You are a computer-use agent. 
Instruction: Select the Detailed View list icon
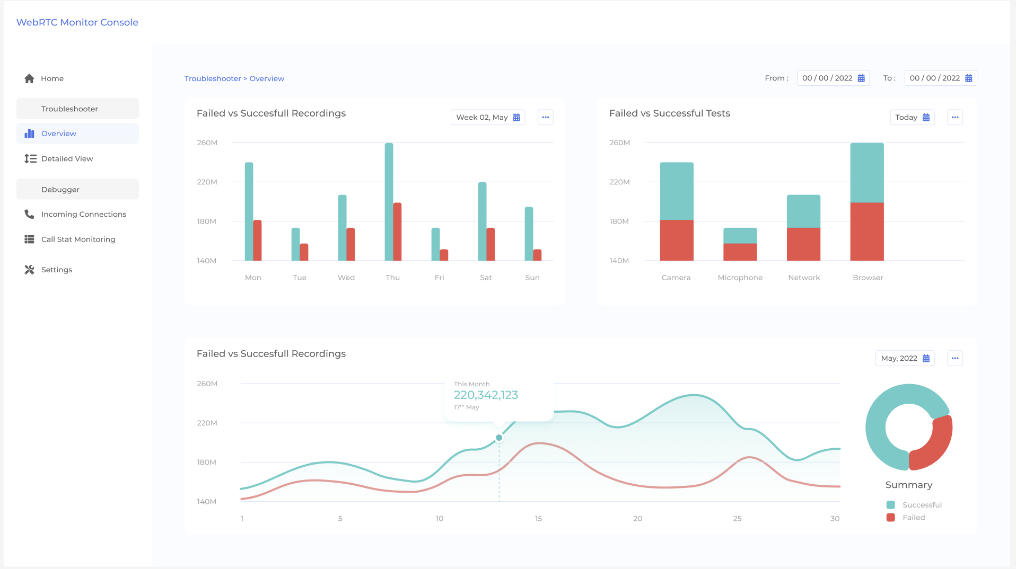pyautogui.click(x=30, y=158)
